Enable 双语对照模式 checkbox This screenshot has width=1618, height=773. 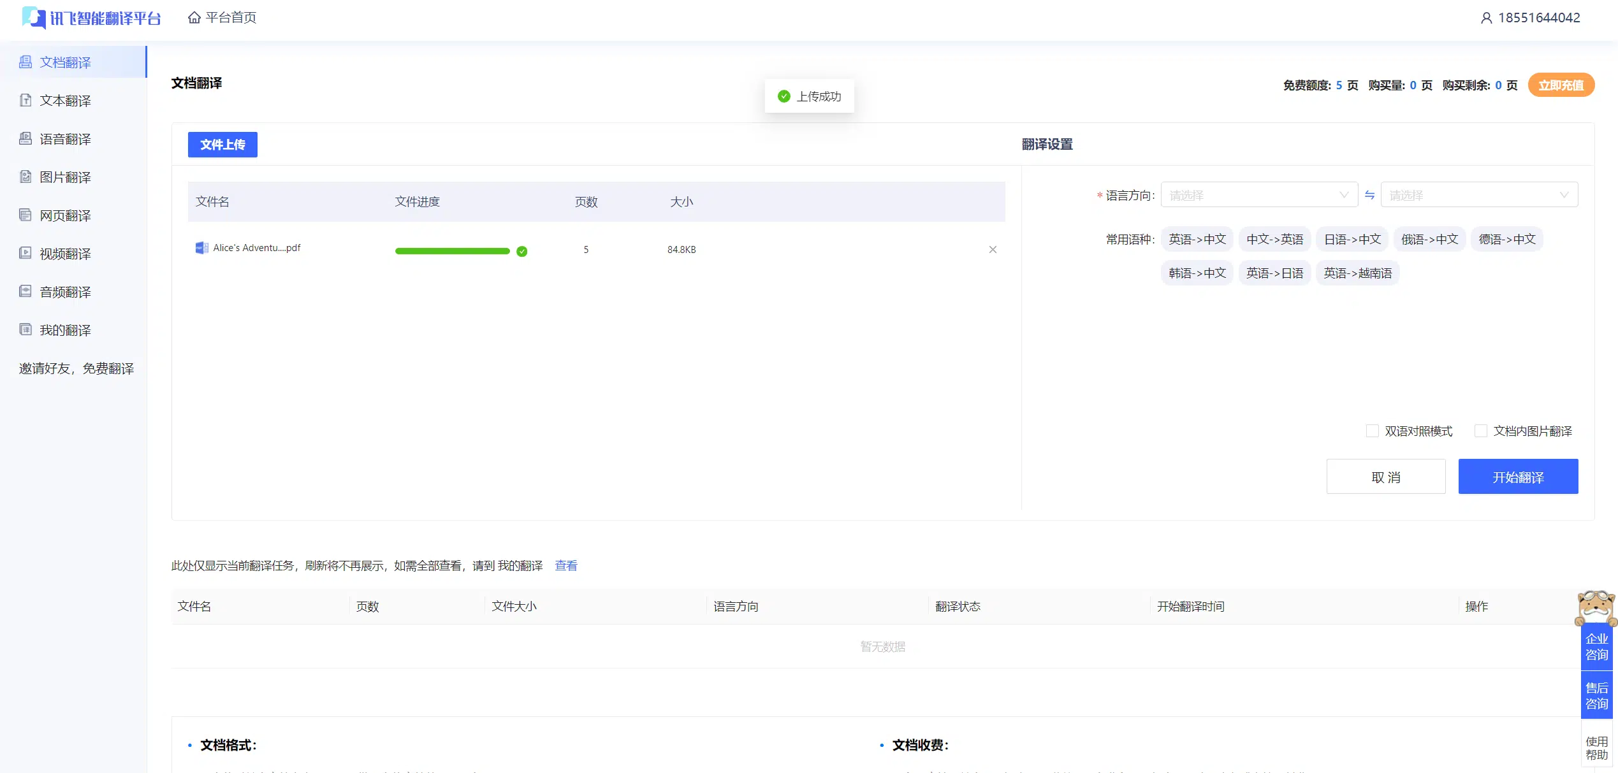point(1373,431)
